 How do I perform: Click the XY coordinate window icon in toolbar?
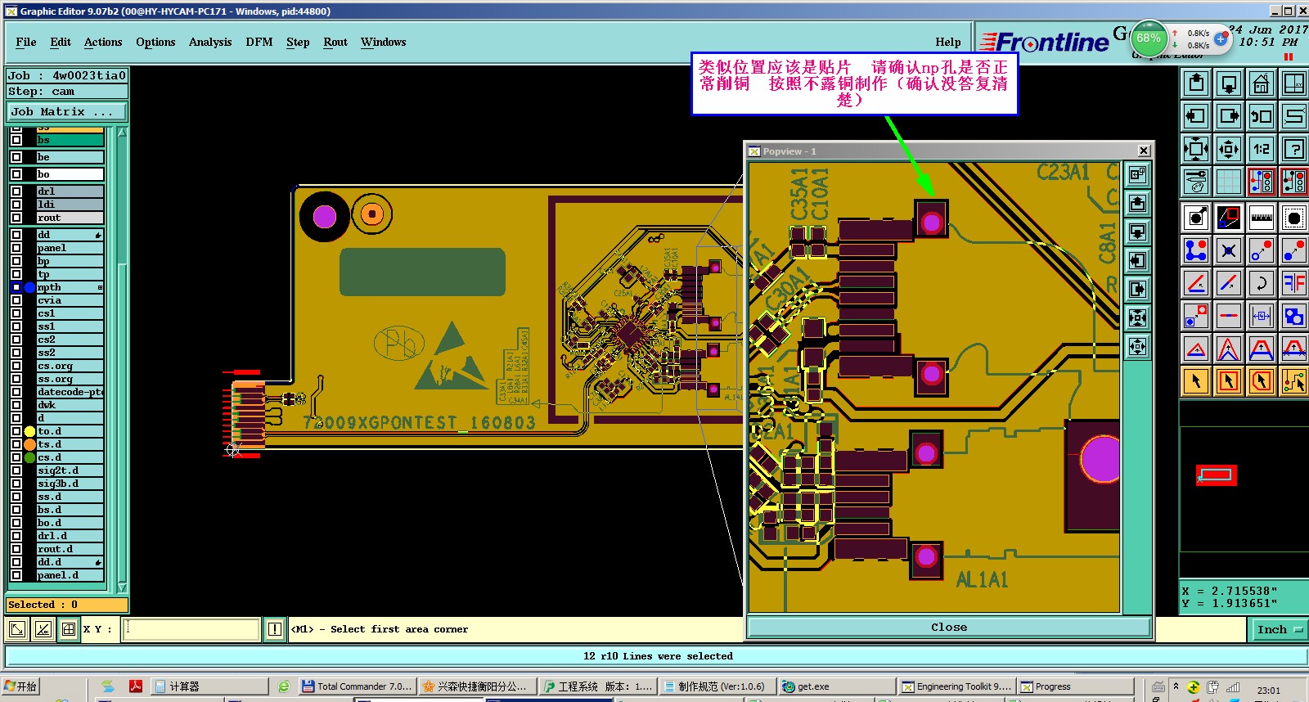pyautogui.click(x=1294, y=83)
